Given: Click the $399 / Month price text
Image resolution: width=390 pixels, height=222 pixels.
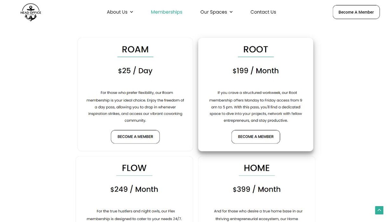Looking at the screenshot, I should point(256,189).
